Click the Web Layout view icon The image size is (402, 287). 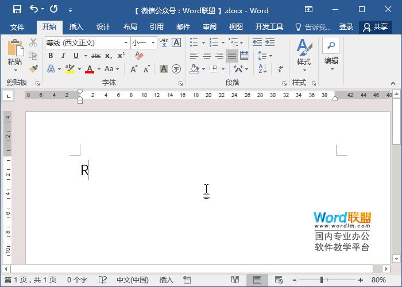tap(279, 280)
